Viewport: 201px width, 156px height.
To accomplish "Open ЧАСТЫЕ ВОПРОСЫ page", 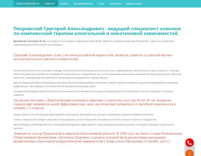I will [x=83, y=4].
